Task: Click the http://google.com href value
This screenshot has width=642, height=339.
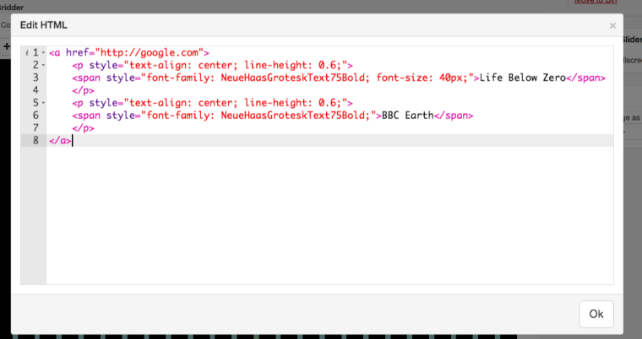Action: [x=150, y=53]
